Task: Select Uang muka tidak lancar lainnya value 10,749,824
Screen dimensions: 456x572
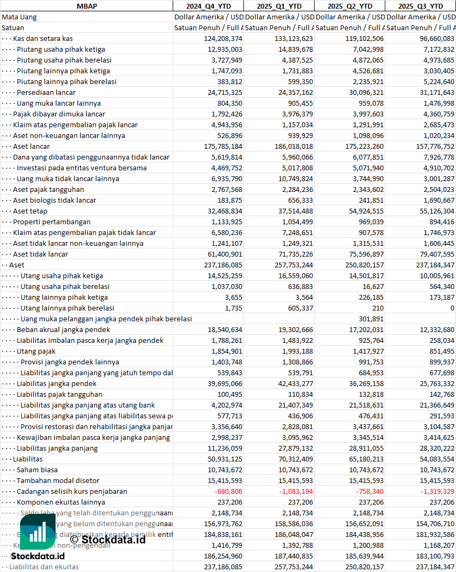Action: coord(296,179)
